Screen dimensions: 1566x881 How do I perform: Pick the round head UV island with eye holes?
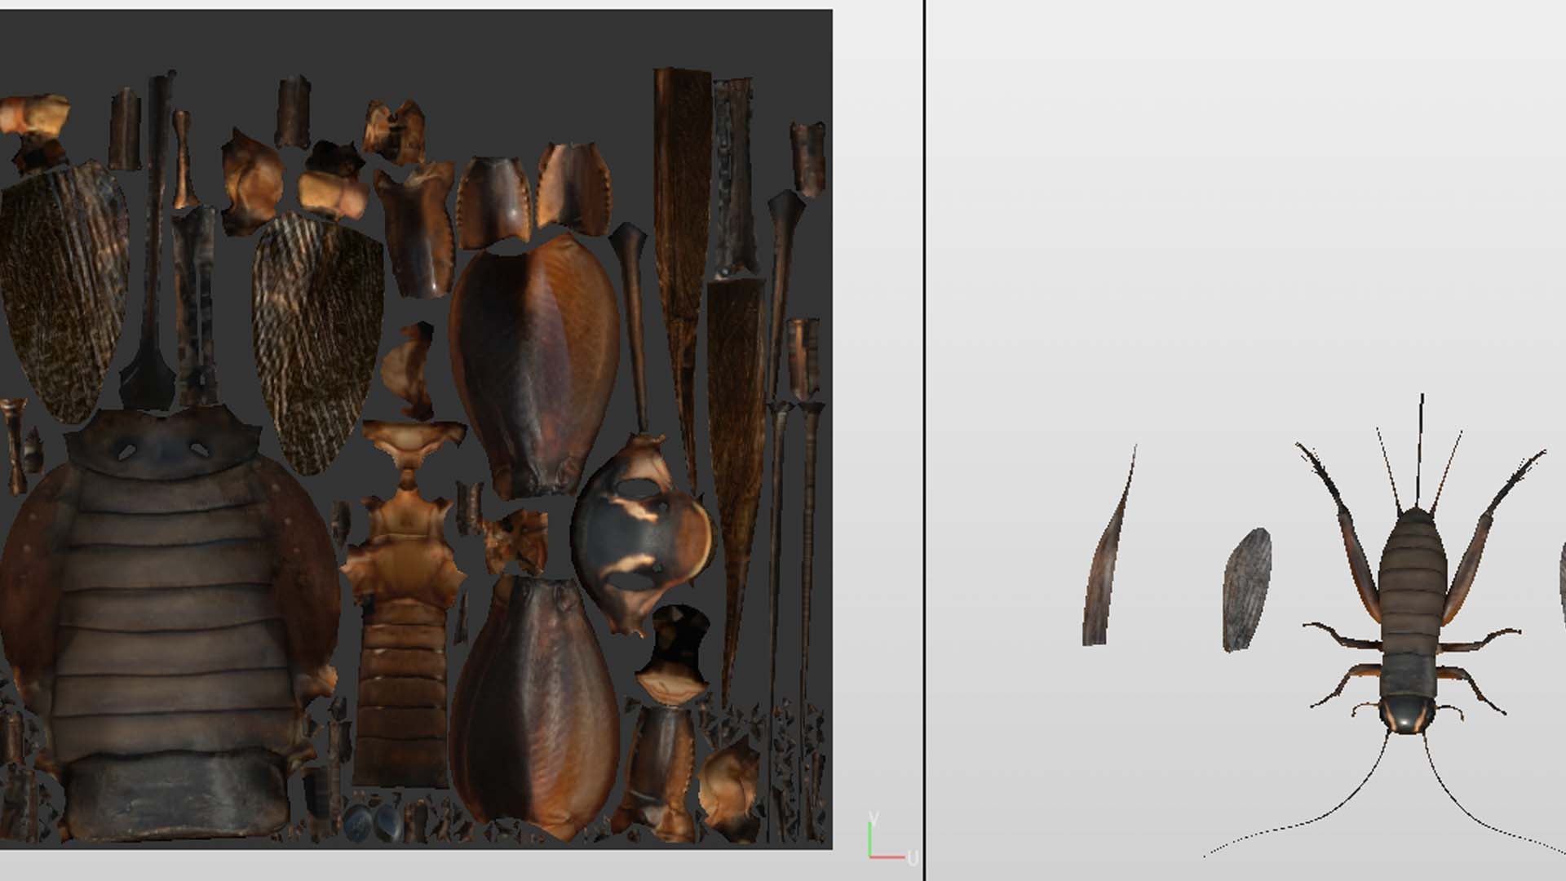pyautogui.click(x=641, y=534)
